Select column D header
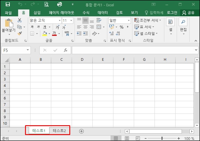200x141 pixels. (x=82, y=59)
